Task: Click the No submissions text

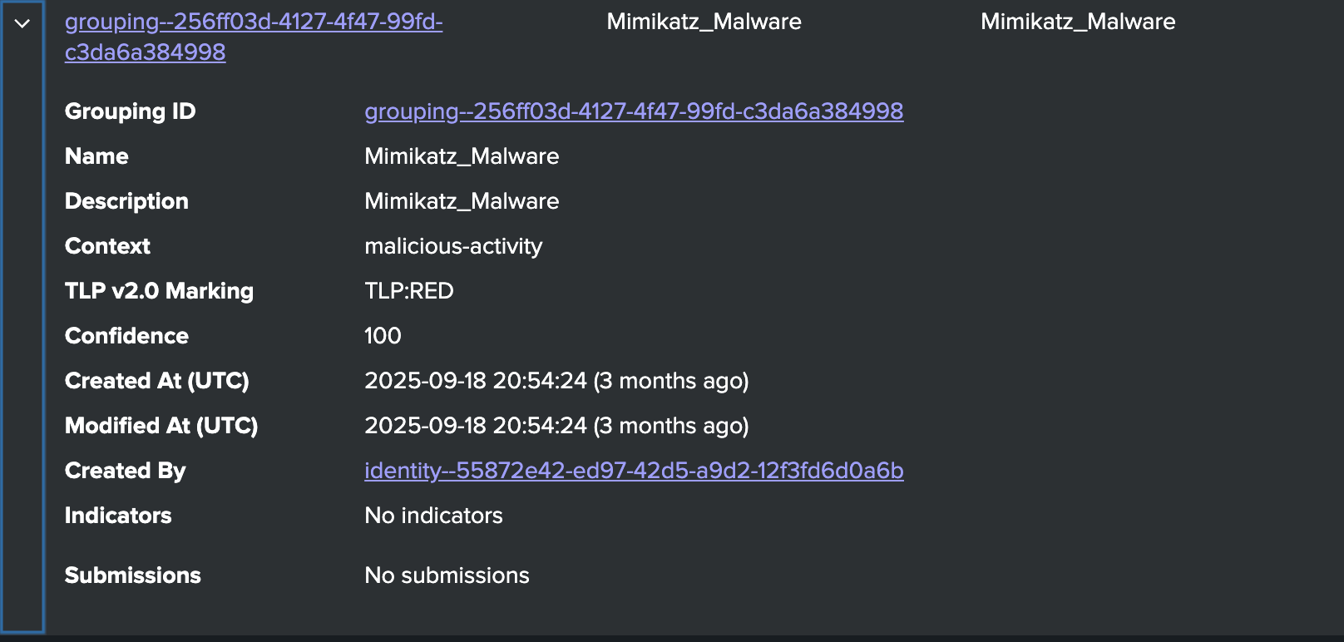Action: [x=447, y=575]
